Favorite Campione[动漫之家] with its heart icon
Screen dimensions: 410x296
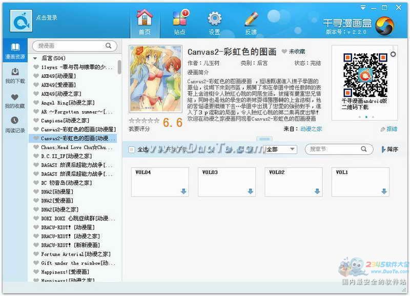(x=36, y=120)
